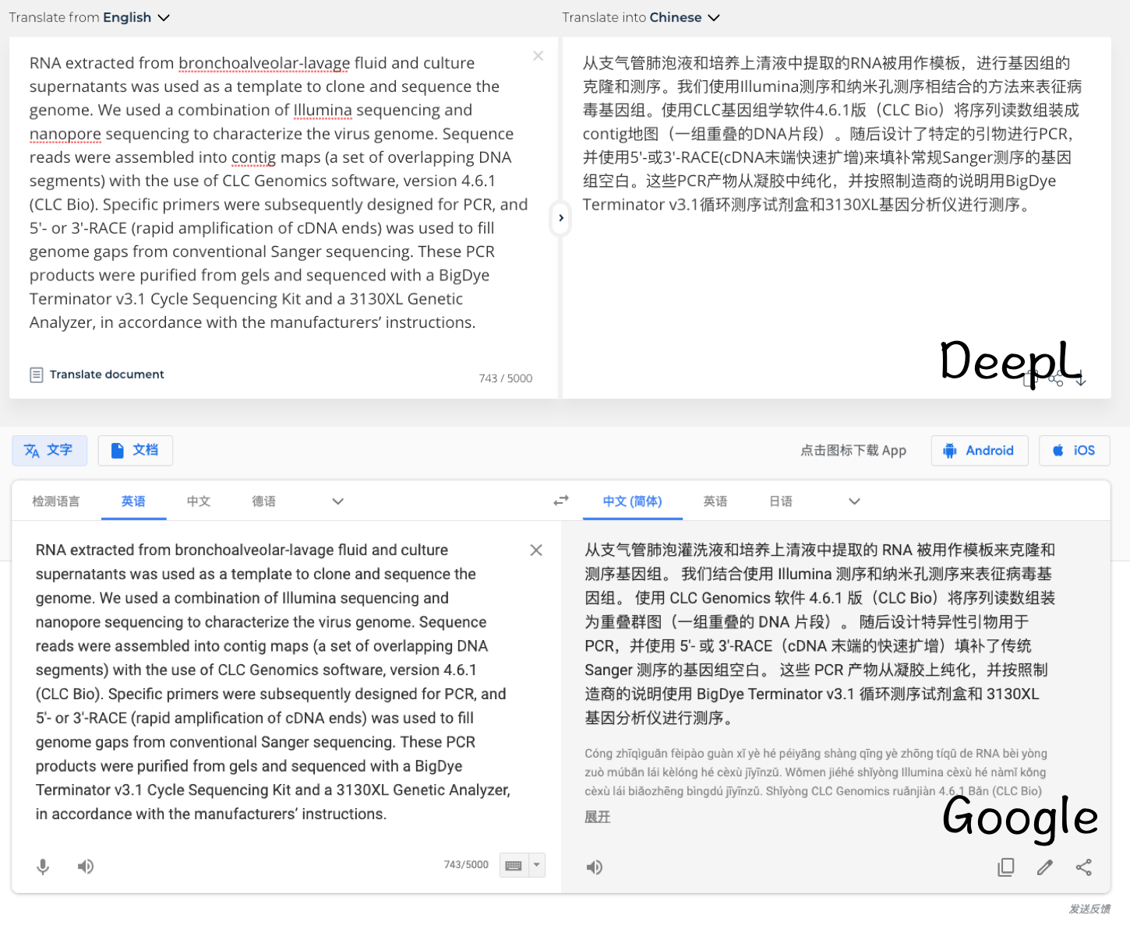Click the Translate document button

[x=97, y=375]
